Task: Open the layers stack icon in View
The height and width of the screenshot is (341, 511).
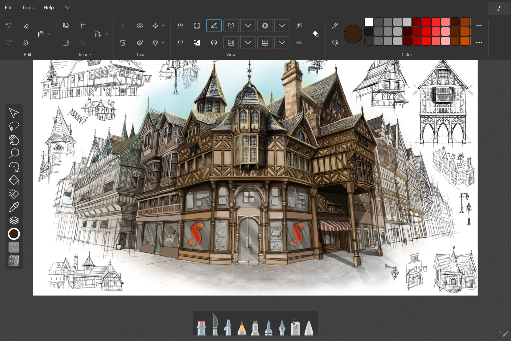Action: [x=214, y=43]
